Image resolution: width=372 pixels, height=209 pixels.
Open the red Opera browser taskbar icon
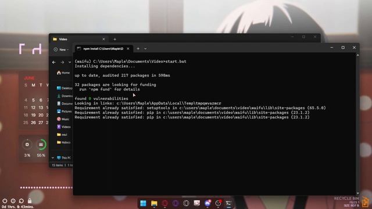(x=165, y=203)
